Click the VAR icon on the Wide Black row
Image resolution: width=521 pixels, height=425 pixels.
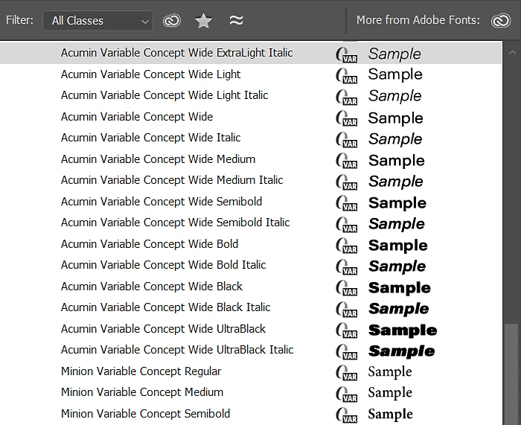(346, 289)
